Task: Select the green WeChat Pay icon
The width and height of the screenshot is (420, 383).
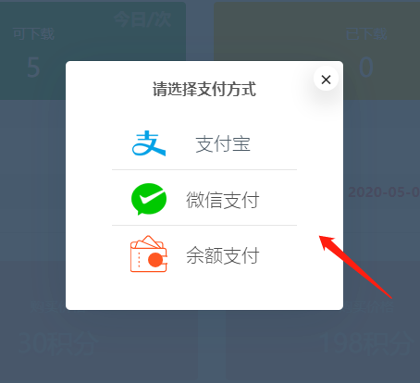Action: click(x=149, y=199)
